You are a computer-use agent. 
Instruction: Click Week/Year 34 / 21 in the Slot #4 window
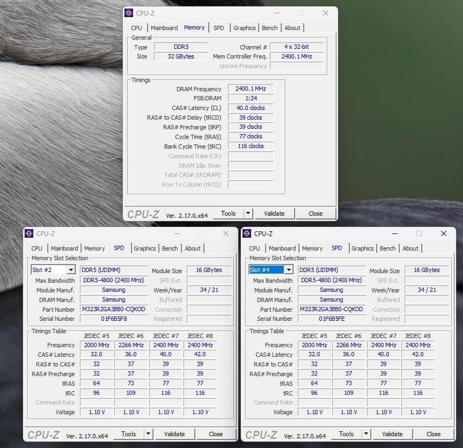point(427,290)
